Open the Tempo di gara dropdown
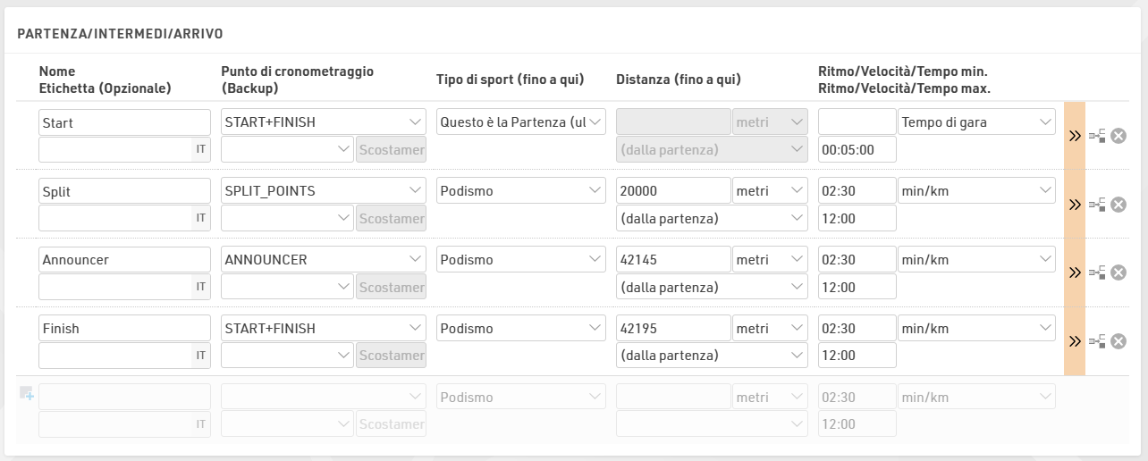The height and width of the screenshot is (461, 1148). point(977,122)
